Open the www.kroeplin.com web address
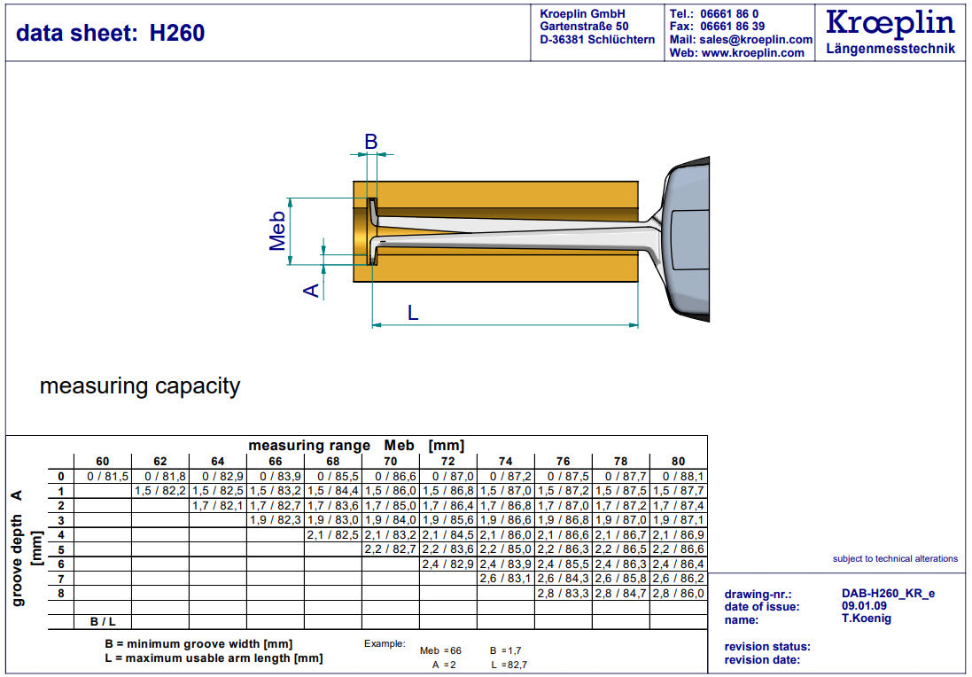Image resolution: width=972 pixels, height=677 pixels. coord(753,53)
